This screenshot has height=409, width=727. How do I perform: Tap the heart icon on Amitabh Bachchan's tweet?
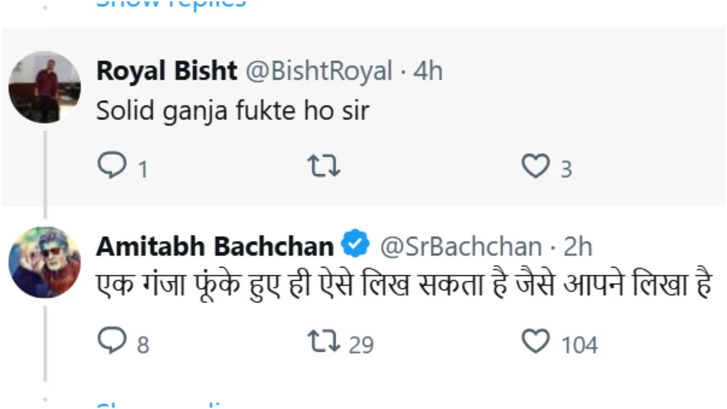536,342
